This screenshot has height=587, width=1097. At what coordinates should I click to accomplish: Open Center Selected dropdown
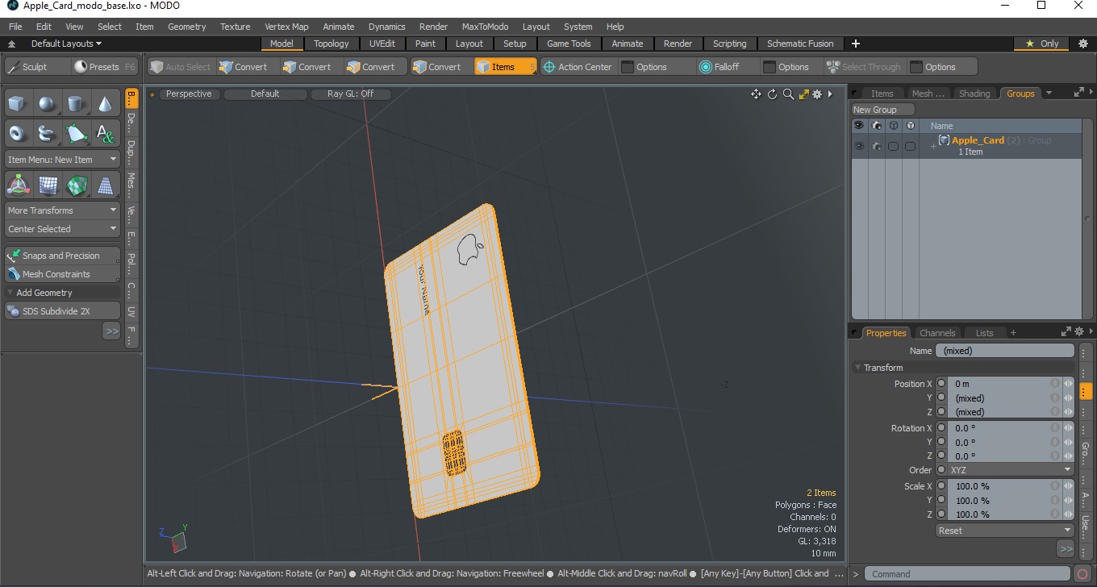point(62,229)
